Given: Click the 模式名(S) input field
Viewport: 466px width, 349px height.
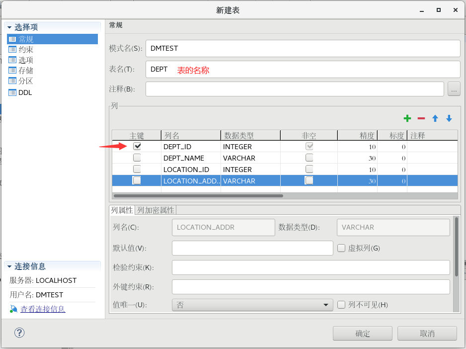Looking at the screenshot, I should (303, 48).
